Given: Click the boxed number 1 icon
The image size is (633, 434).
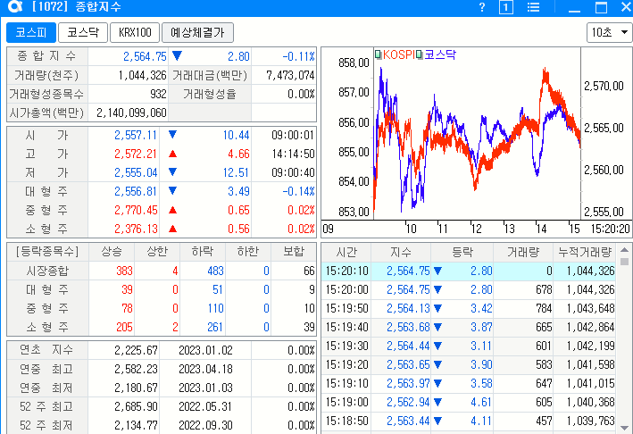Looking at the screenshot, I should (506, 7).
